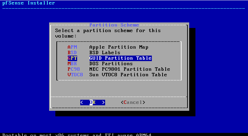Screen dimensions: 248x136
Task: Click the Partition Scheme dialog title
Action: 114,25
